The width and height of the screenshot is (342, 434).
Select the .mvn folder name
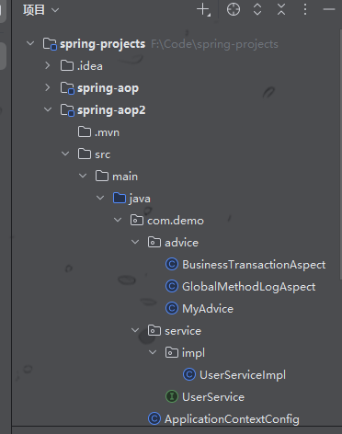click(x=107, y=132)
